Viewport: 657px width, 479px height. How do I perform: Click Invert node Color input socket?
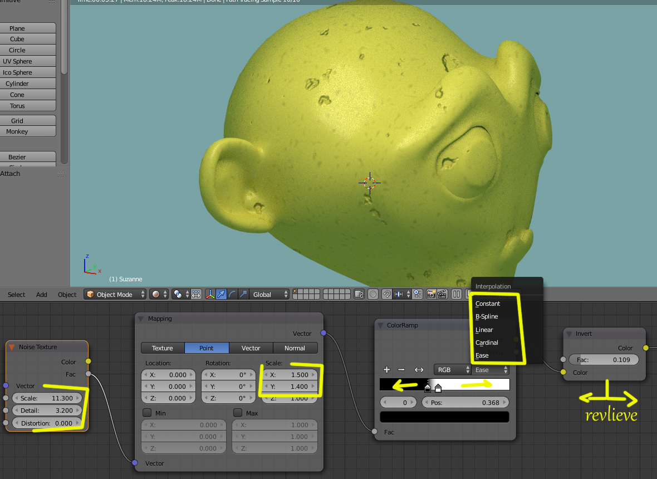coord(563,372)
